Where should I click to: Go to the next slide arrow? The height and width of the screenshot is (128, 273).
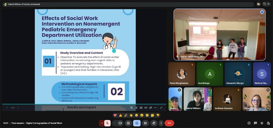click(x=18, y=107)
